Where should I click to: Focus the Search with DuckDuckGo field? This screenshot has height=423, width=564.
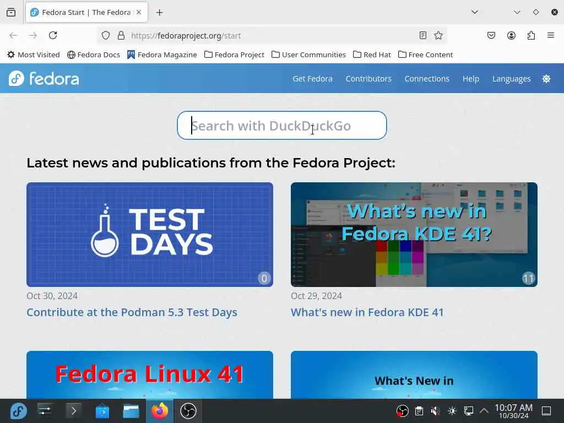(x=281, y=126)
